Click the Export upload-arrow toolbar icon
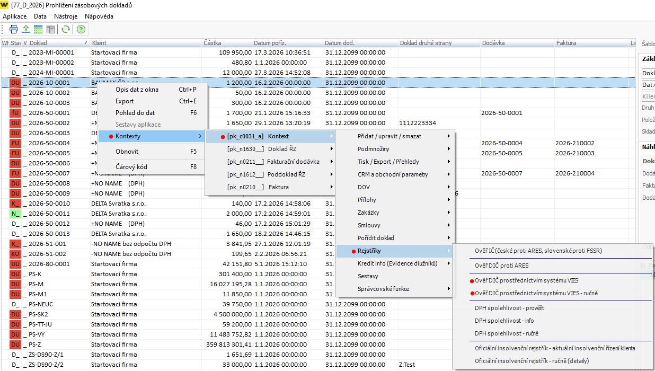 [x=26, y=30]
